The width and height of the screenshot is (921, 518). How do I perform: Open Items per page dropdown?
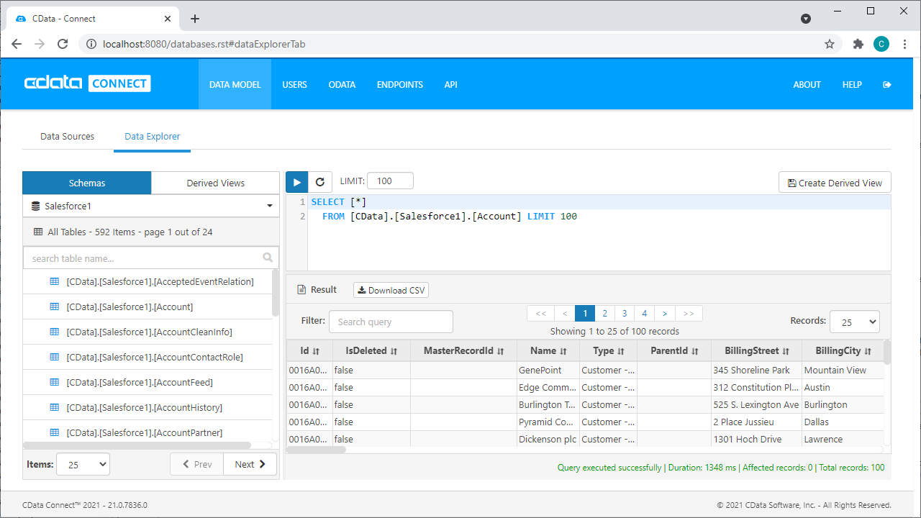83,465
